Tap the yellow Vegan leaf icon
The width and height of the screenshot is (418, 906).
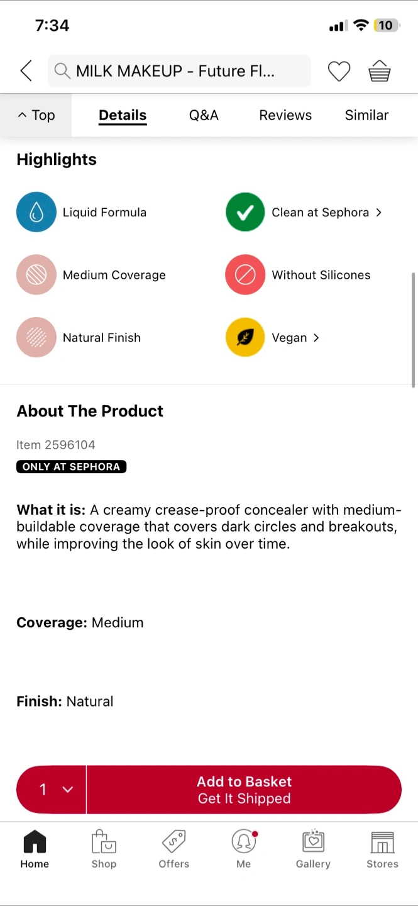pos(245,338)
